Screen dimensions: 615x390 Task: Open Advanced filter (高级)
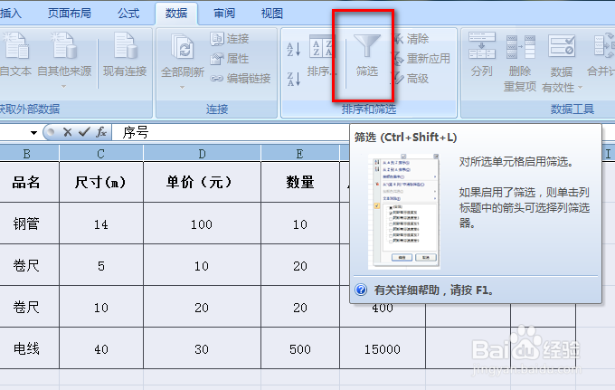click(x=411, y=79)
